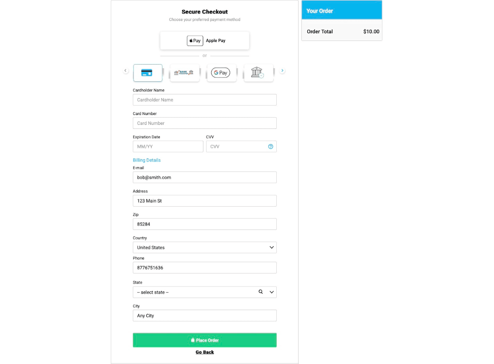Pay with the Apple Pay button
The width and height of the screenshot is (494, 364).
tap(205, 40)
